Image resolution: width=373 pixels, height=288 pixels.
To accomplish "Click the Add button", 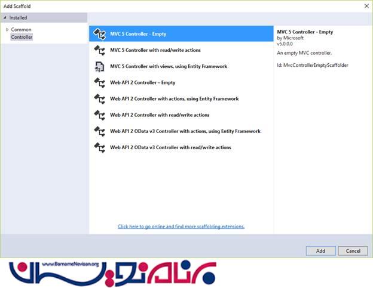I will pyautogui.click(x=320, y=251).
